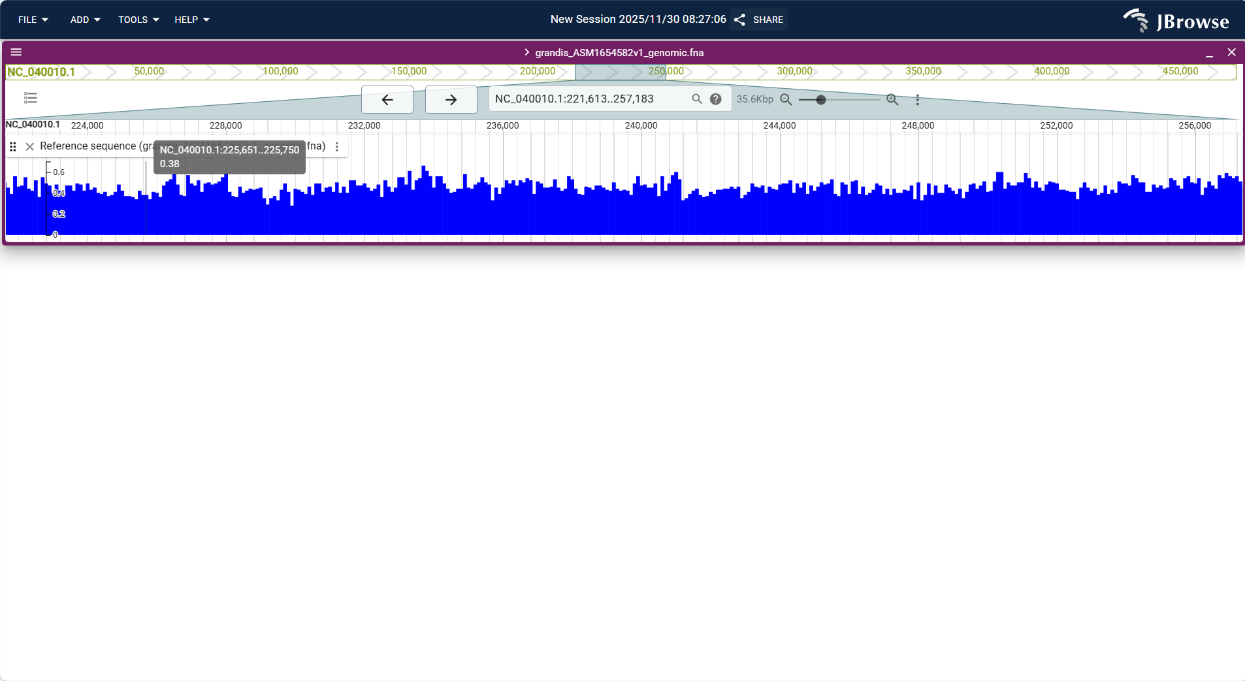The width and height of the screenshot is (1245, 681).
Task: Click the back navigation arrow button
Action: click(x=387, y=99)
